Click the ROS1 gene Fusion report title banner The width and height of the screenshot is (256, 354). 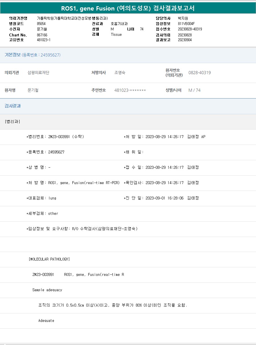(x=128, y=8)
